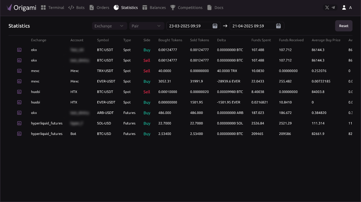
Task: Open the Competitions tab
Action: (186, 8)
